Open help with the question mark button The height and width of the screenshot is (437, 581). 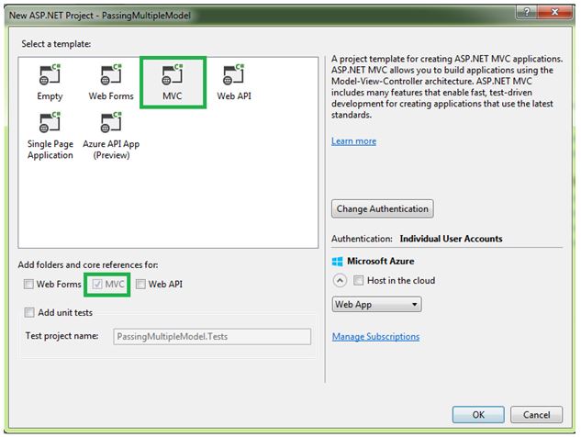[x=527, y=12]
